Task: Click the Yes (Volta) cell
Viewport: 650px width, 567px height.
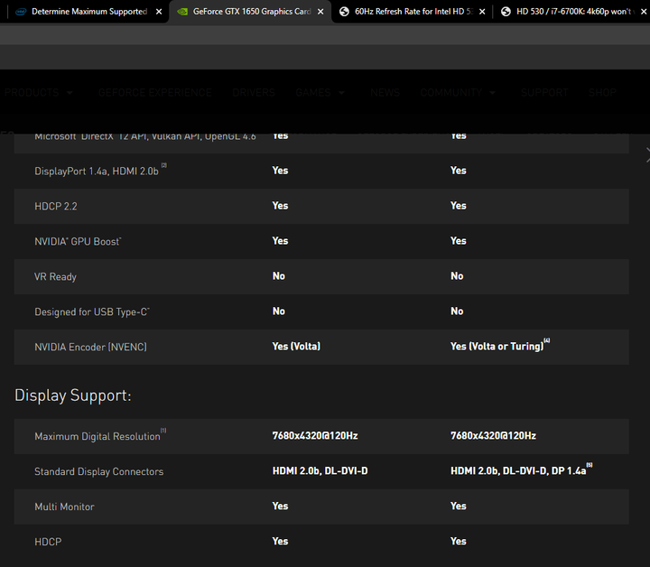Action: tap(296, 347)
